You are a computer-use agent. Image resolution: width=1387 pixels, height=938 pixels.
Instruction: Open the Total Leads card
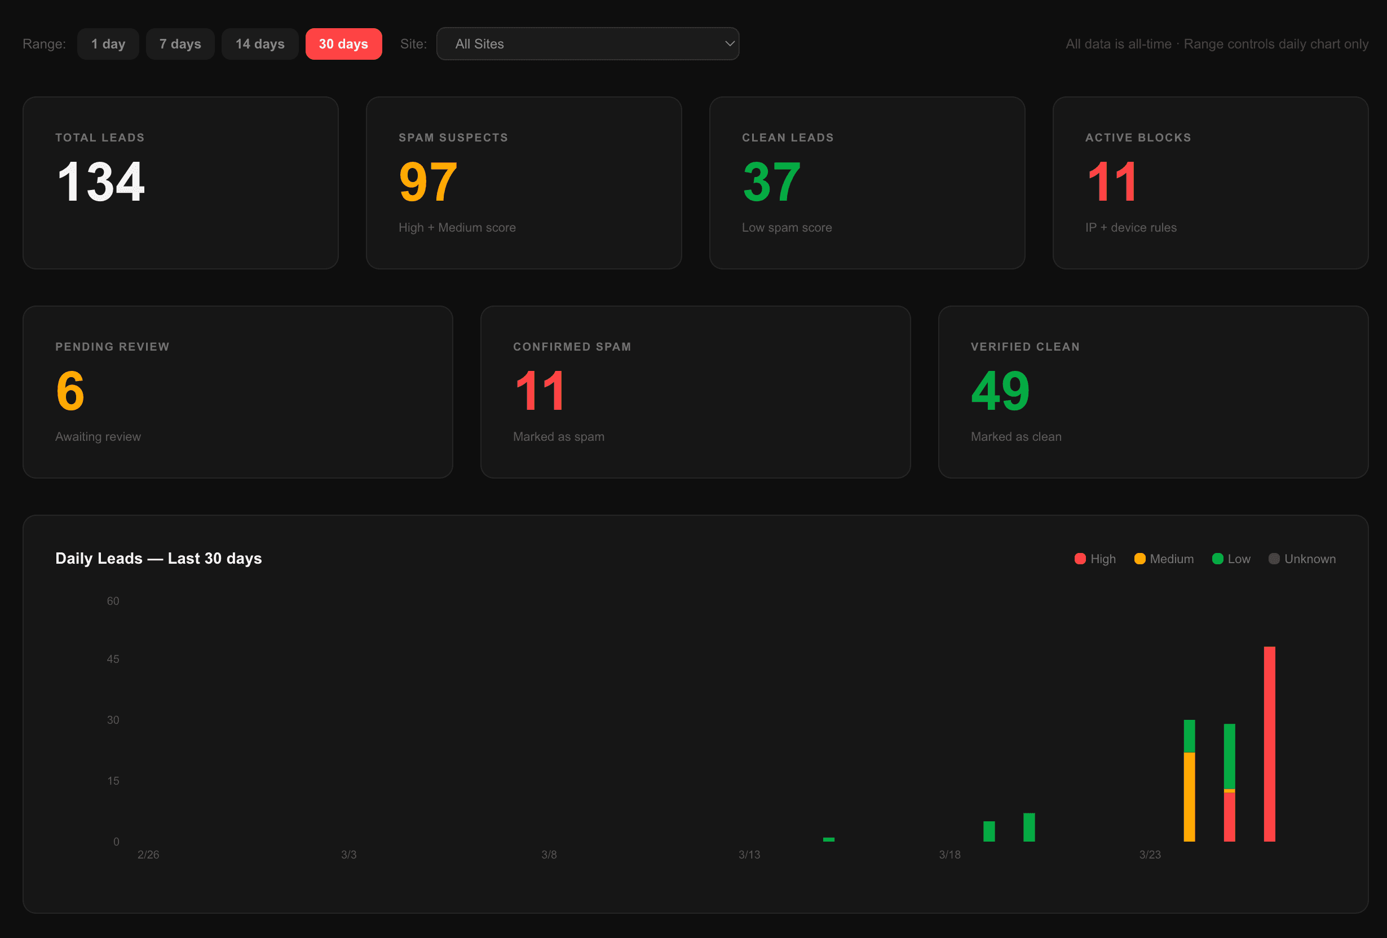click(x=180, y=182)
